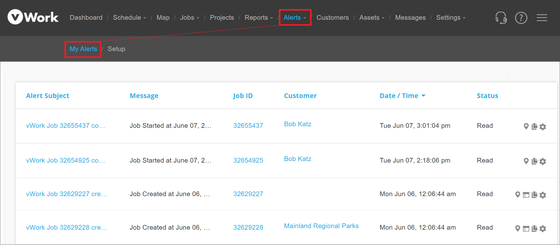The height and width of the screenshot is (245, 560).
Task: Expand the Jobs dropdown menu
Action: [x=190, y=18]
